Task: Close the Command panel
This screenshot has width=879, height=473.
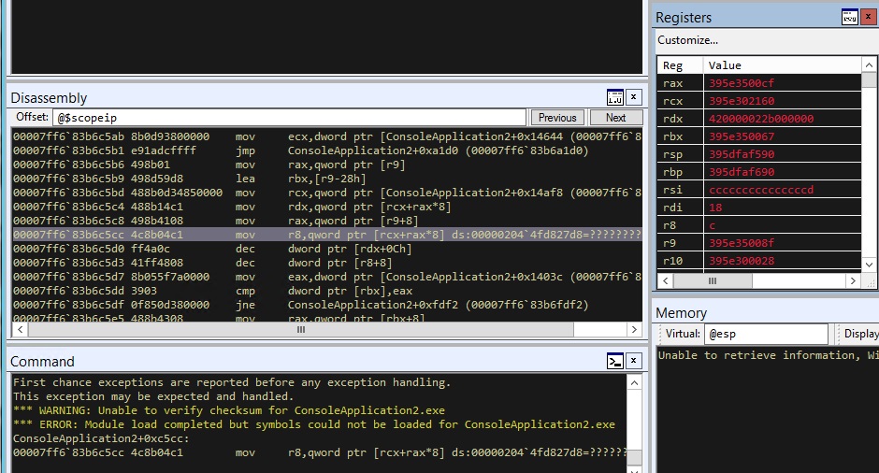Action: click(633, 361)
